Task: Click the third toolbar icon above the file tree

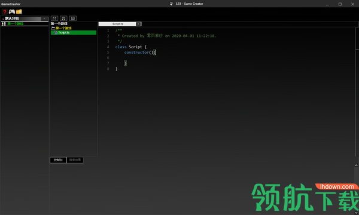Action: (x=73, y=19)
